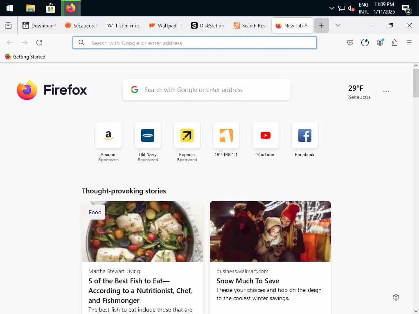Open the Walmart winter family thumbnail
Screen dimensions: 419x314
pos(270,231)
